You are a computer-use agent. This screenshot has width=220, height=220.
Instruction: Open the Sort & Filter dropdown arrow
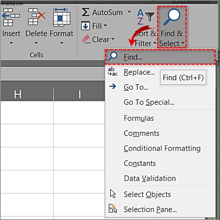coord(155,43)
